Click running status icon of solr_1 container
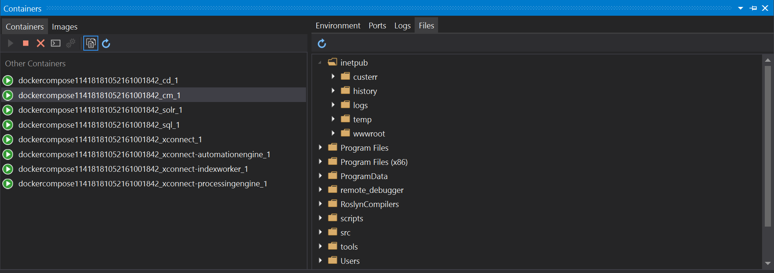This screenshot has height=273, width=774. click(8, 110)
